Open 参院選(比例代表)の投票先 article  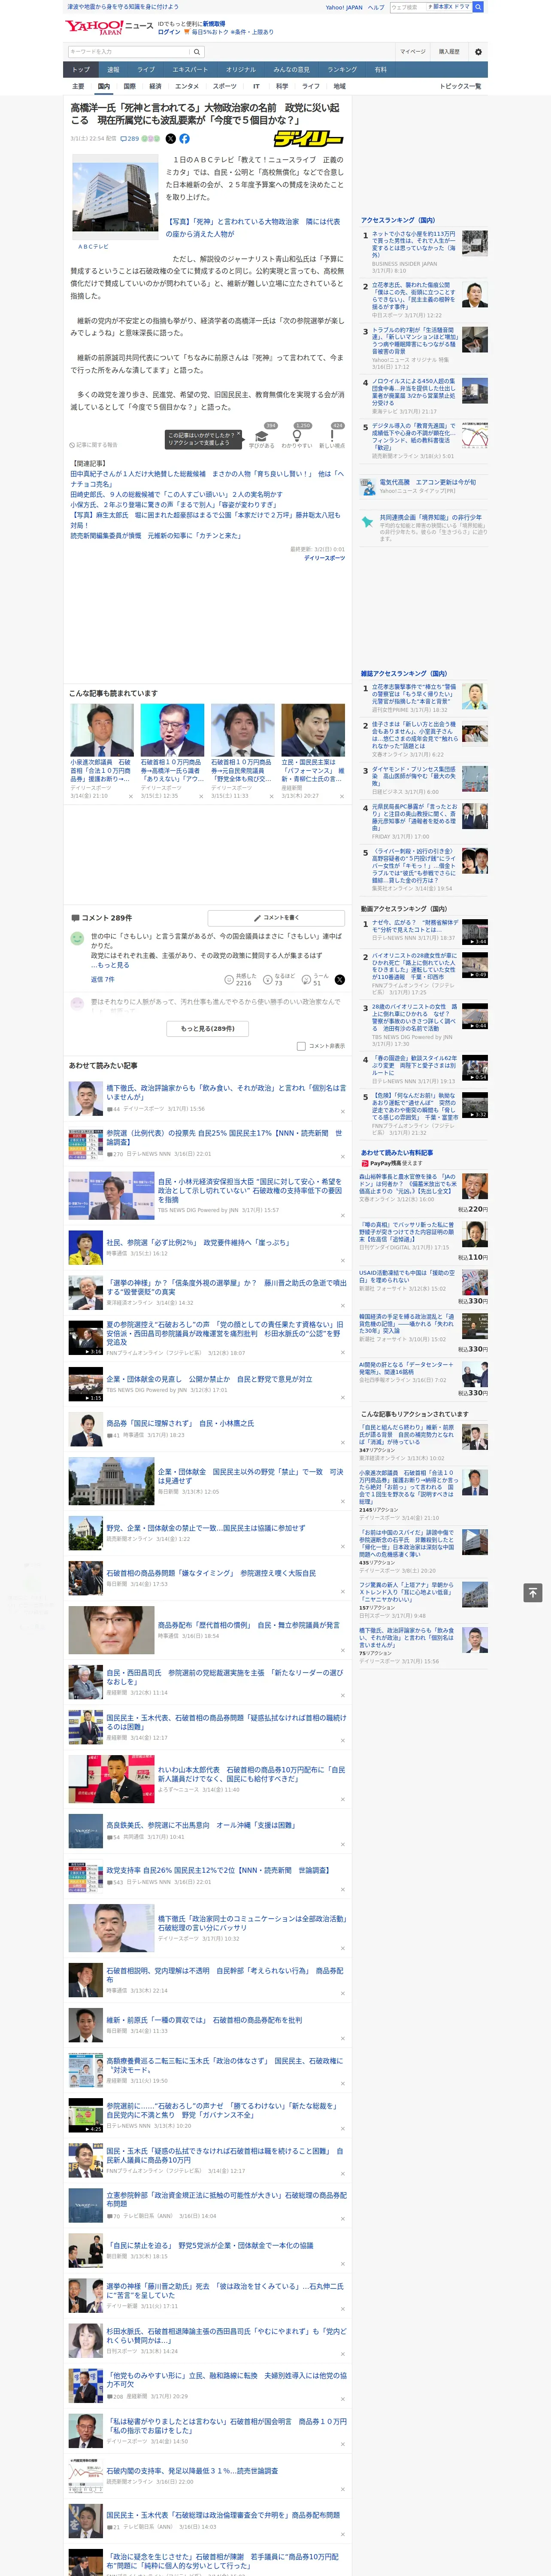click(224, 1137)
